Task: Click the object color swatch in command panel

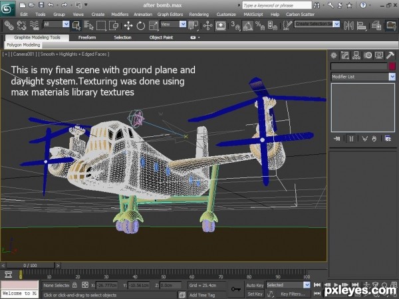Action: pyautogui.click(x=392, y=66)
